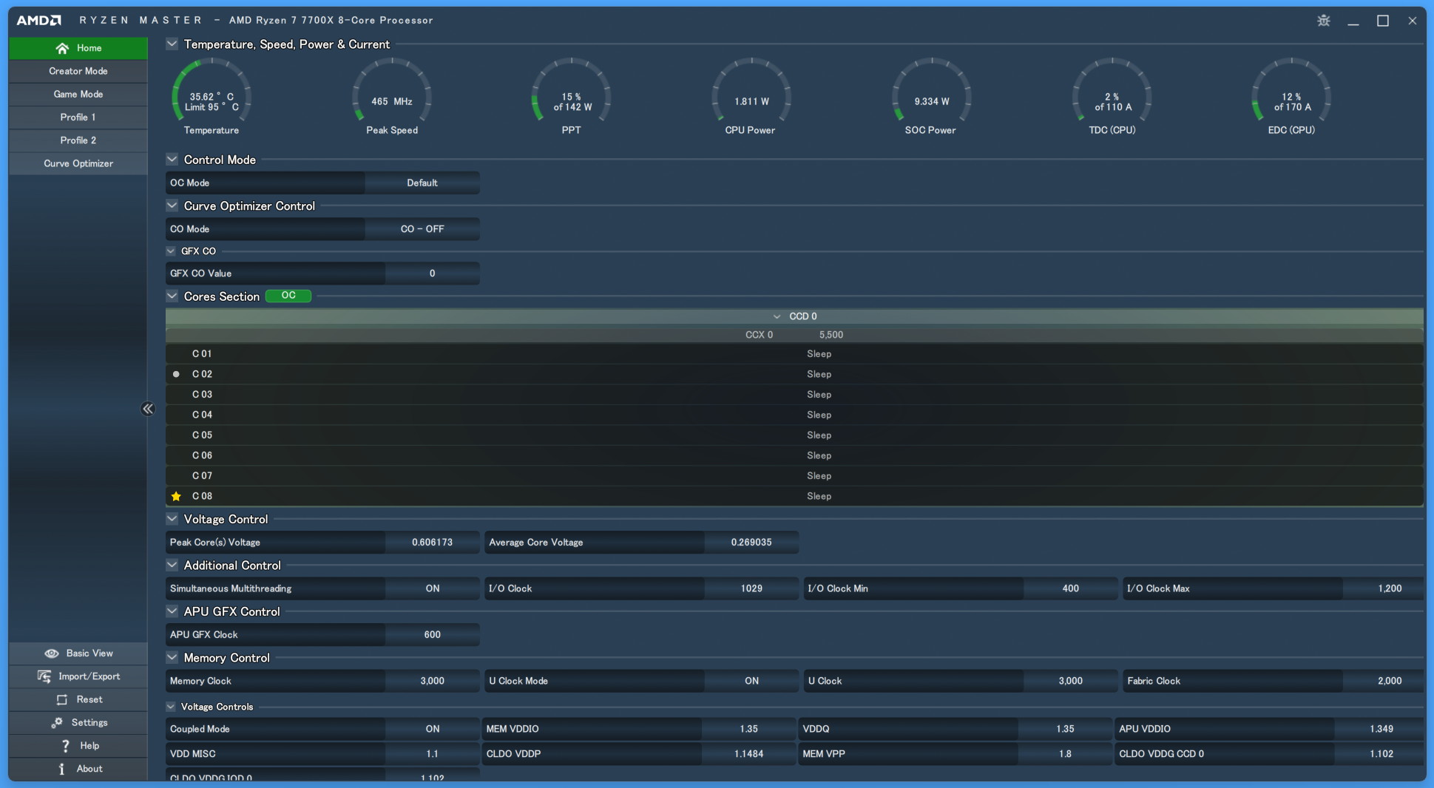Click the Basic View eye icon
The image size is (1434, 788).
click(52, 653)
